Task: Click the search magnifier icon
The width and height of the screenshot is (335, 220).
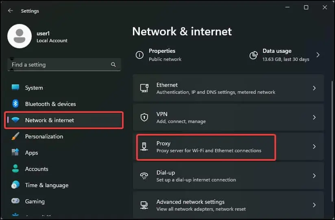Action: pyautogui.click(x=113, y=65)
